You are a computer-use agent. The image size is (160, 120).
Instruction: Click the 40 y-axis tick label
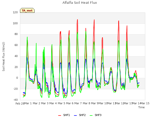pos(16,56)
